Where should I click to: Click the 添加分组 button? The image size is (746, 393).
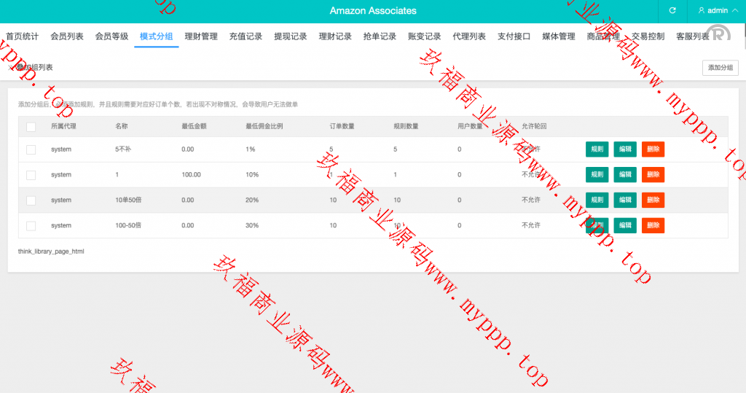(720, 67)
